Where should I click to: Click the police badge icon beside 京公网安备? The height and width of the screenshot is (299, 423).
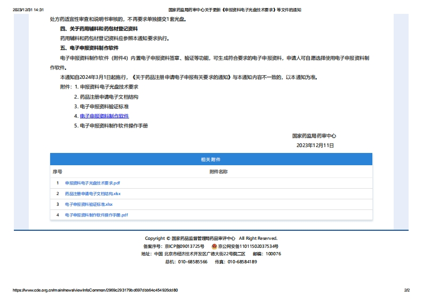coord(214,246)
